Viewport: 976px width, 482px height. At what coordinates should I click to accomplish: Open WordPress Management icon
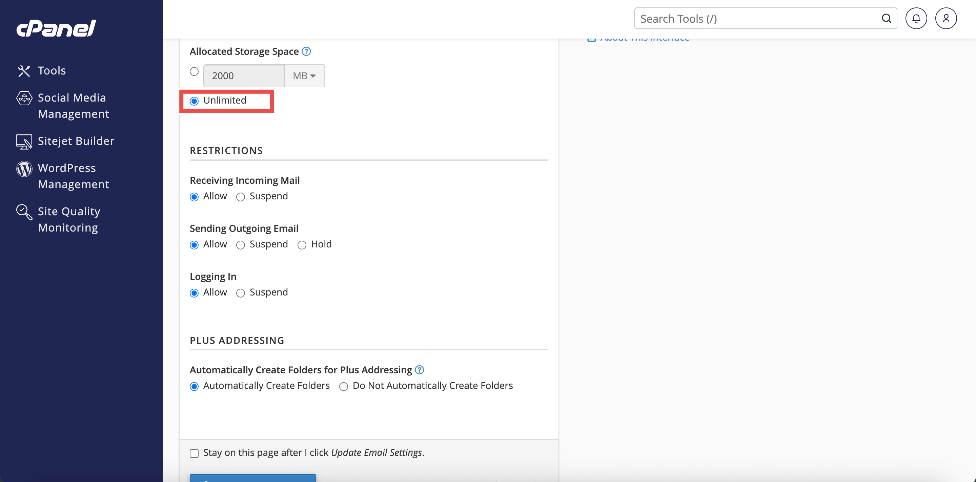(24, 169)
